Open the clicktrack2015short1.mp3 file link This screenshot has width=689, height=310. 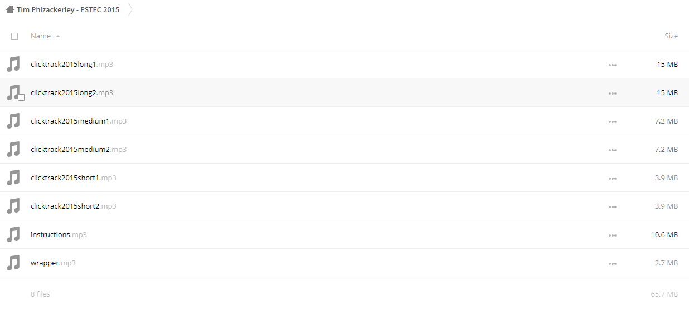pos(74,178)
